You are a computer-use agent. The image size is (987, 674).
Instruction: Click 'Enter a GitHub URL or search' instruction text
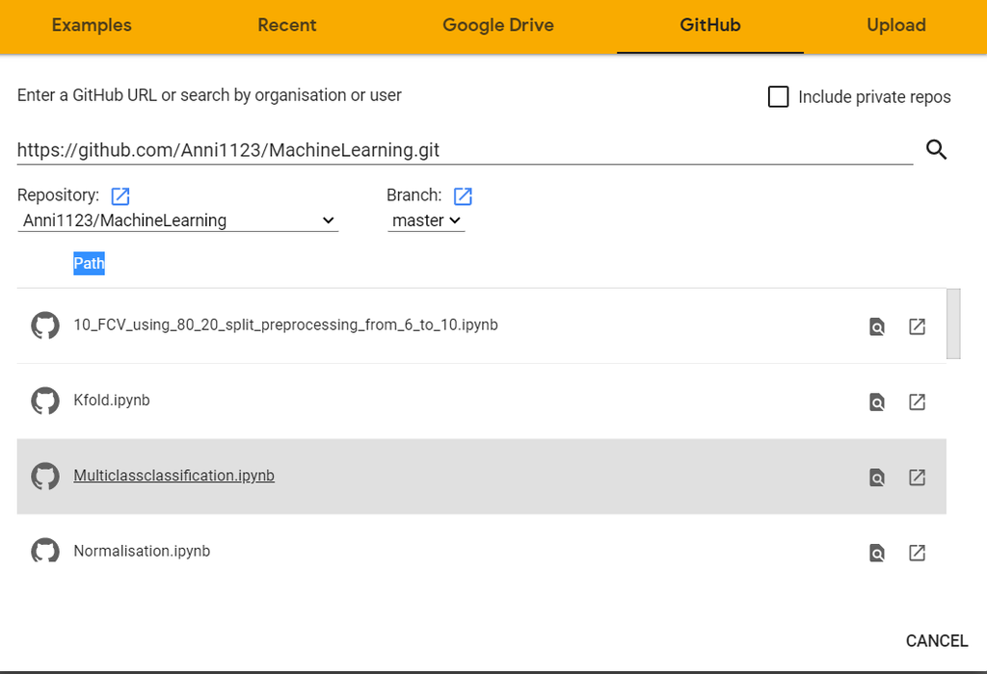[x=209, y=95]
